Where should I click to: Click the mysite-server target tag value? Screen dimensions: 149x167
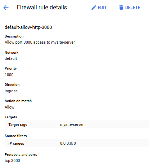coord(72,124)
